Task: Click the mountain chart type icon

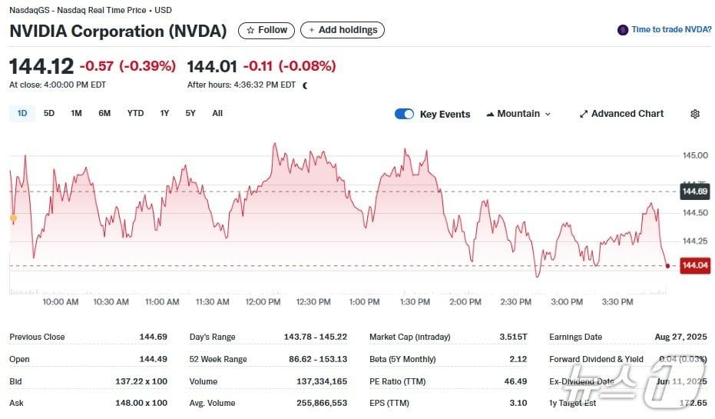Action: pos(490,114)
